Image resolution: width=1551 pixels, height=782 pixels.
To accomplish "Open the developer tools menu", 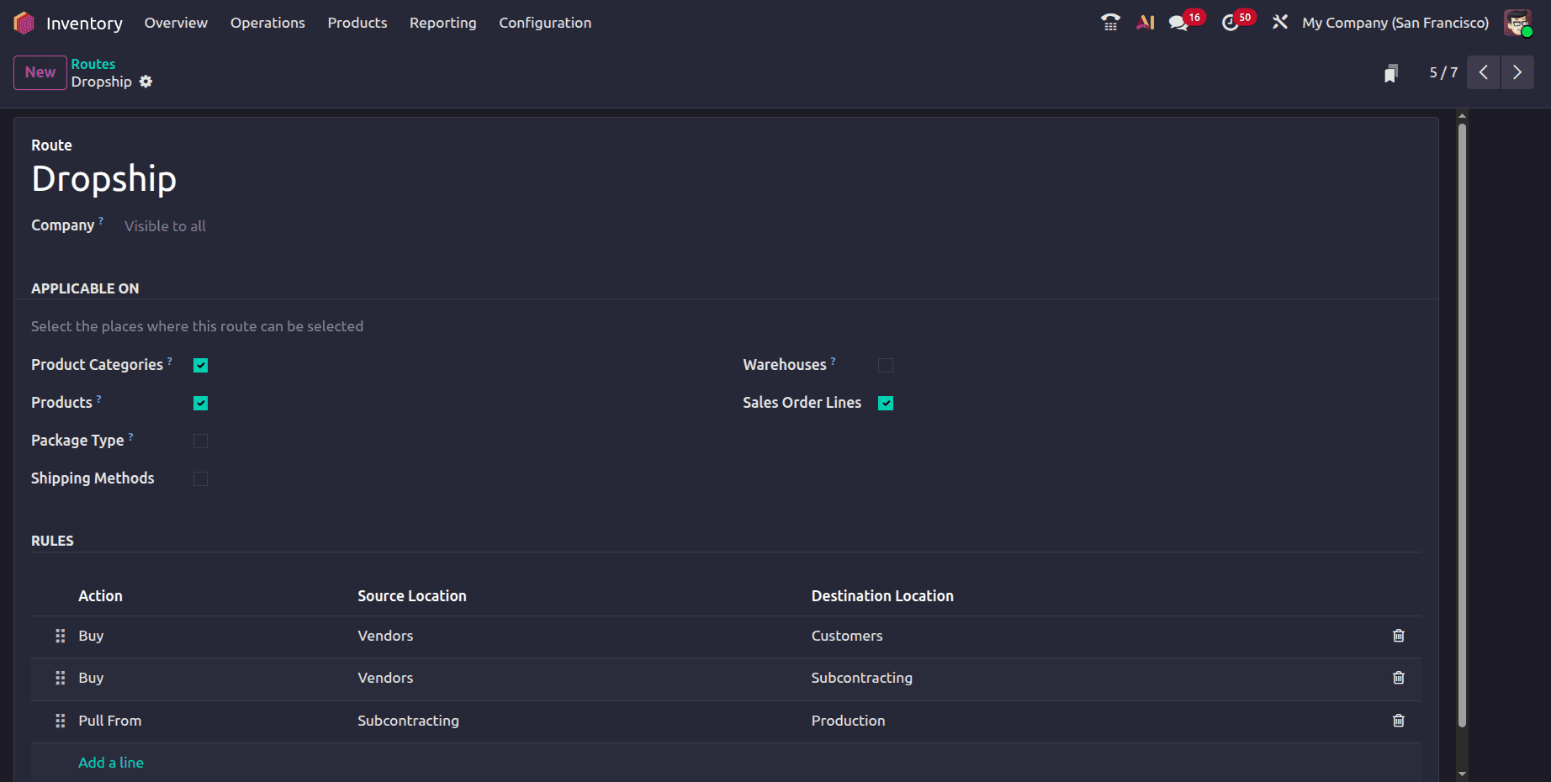I will click(x=1279, y=22).
